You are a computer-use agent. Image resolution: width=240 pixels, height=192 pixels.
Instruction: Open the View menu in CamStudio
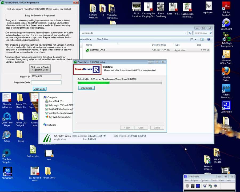point(222,181)
